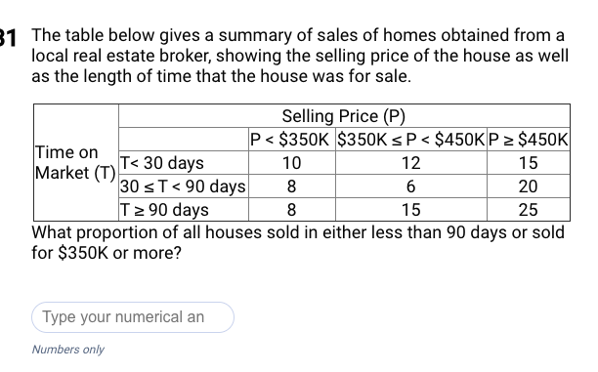Click the numerical answer input field
Viewport: 598px width, 372px height.
133,317
